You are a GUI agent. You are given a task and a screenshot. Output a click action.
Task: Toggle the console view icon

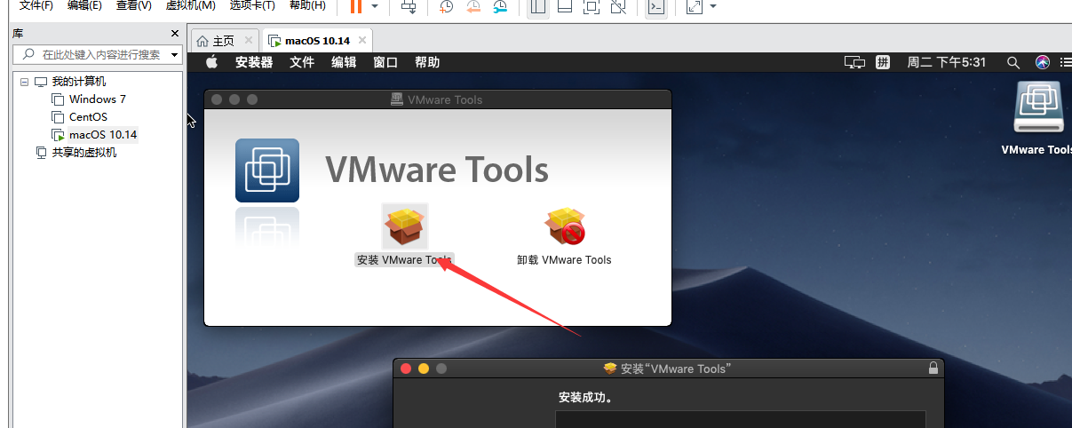pos(656,6)
